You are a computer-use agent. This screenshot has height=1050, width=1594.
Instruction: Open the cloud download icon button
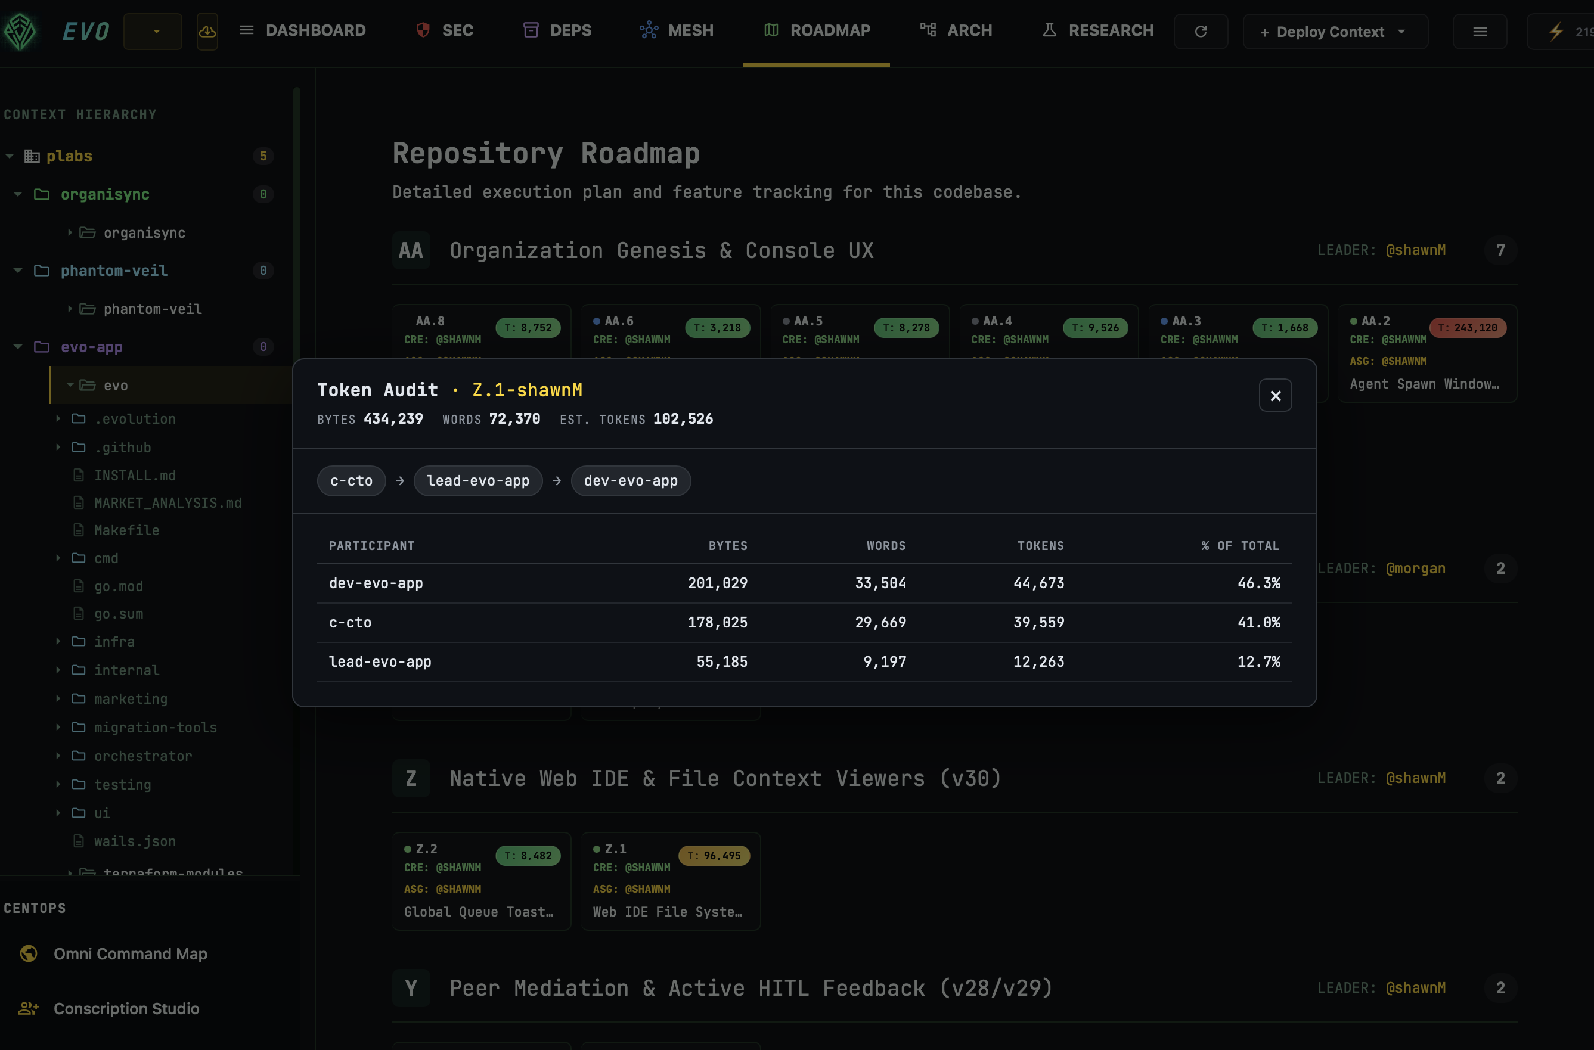[207, 31]
